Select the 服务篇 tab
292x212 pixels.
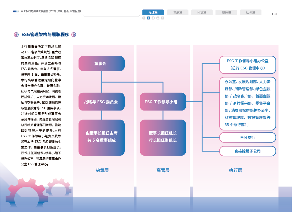(x=226, y=12)
